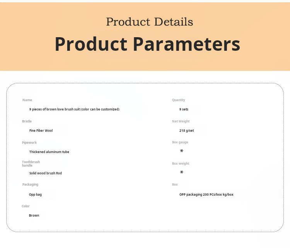Select the 218 g/set value
The height and width of the screenshot is (248, 290).
[186, 131]
